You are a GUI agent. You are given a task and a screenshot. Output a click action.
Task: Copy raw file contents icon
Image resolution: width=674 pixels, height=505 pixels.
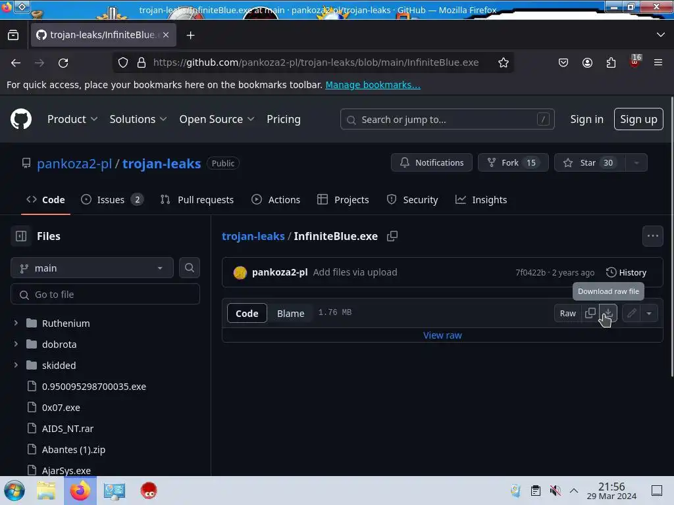point(590,313)
